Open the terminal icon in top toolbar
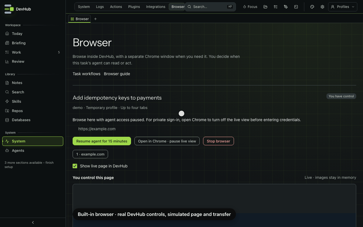This screenshot has width=363, height=227. [296, 7]
